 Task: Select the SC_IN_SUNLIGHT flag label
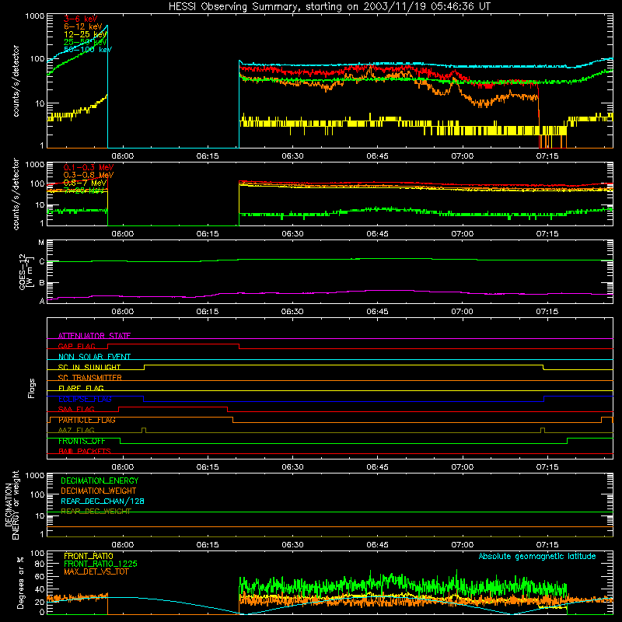click(x=89, y=367)
